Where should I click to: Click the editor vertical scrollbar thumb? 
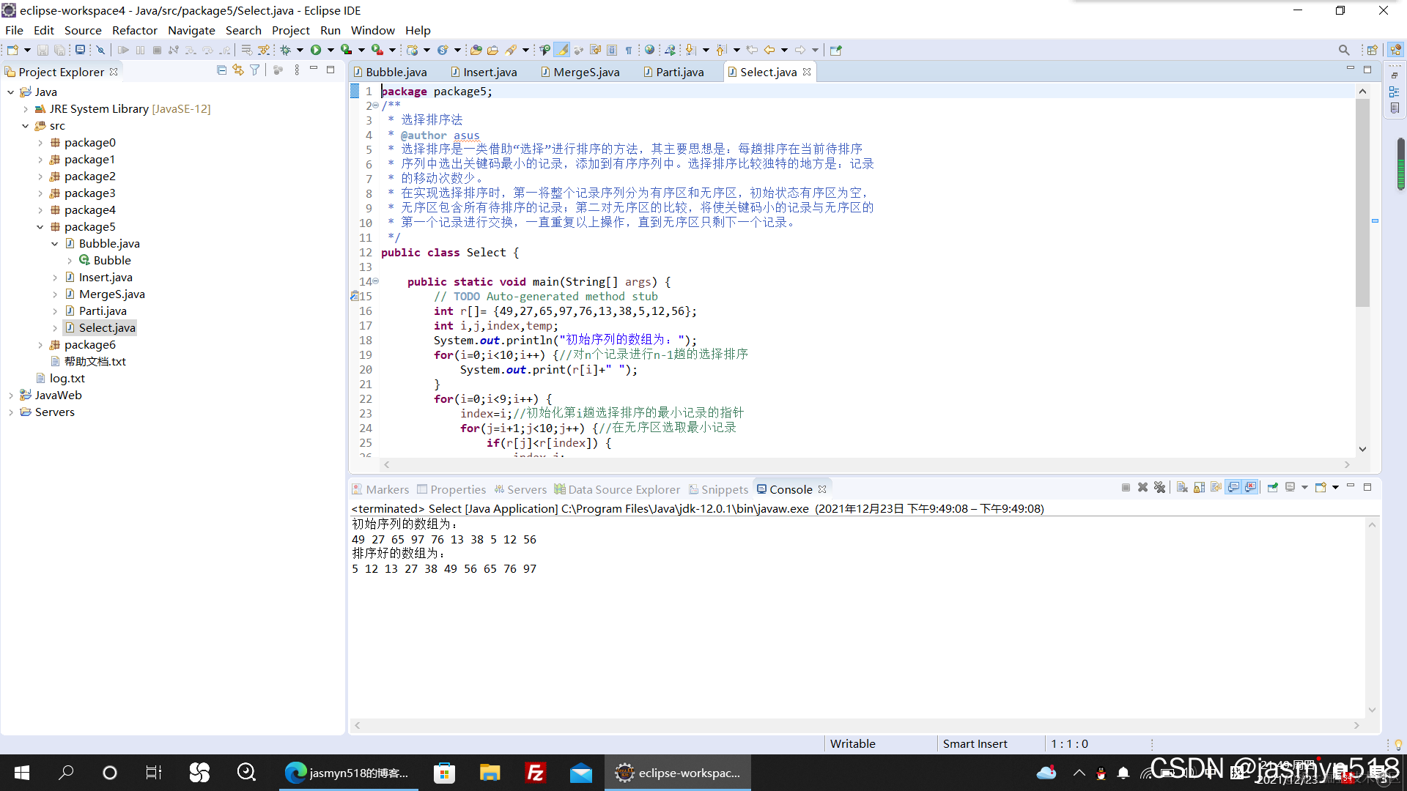pos(1362,203)
